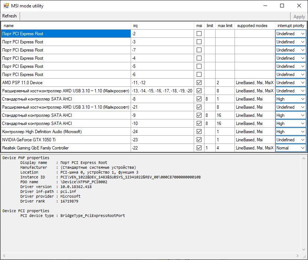The height and width of the screenshot is (260, 308).
Task: Maximize the MSI mode utility window
Action: (282, 6)
